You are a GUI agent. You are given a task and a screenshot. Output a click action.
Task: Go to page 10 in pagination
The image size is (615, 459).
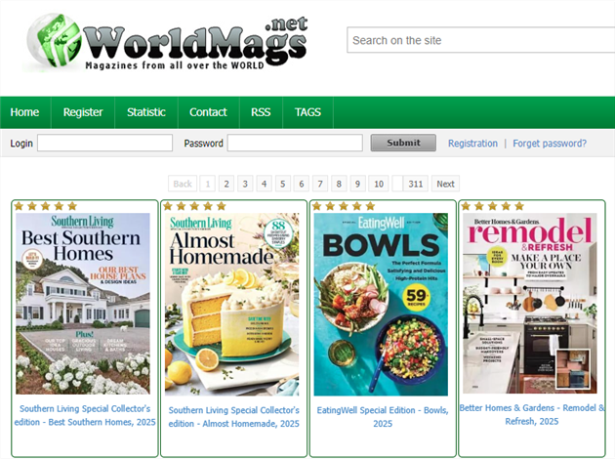pyautogui.click(x=379, y=184)
